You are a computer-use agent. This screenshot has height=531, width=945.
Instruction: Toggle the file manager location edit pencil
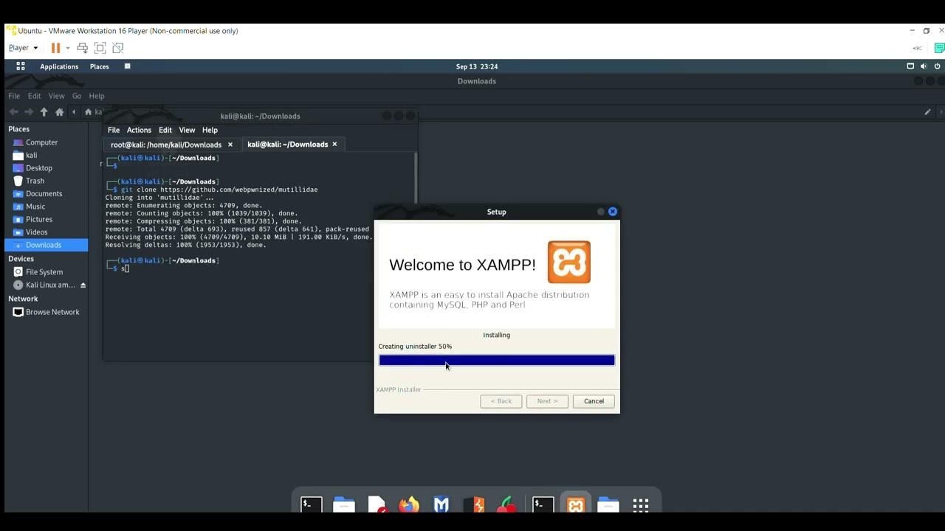[x=927, y=112]
